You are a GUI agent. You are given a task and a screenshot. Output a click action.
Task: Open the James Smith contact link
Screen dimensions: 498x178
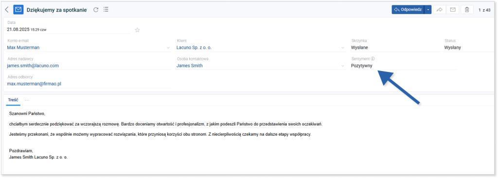189,66
